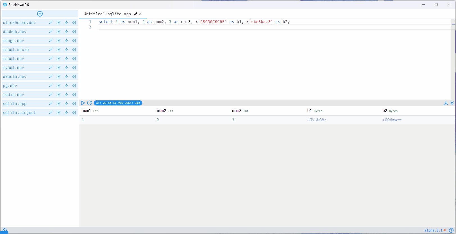Open new query editor for redis.dev
Viewport: 456px width, 234px height.
click(58, 94)
